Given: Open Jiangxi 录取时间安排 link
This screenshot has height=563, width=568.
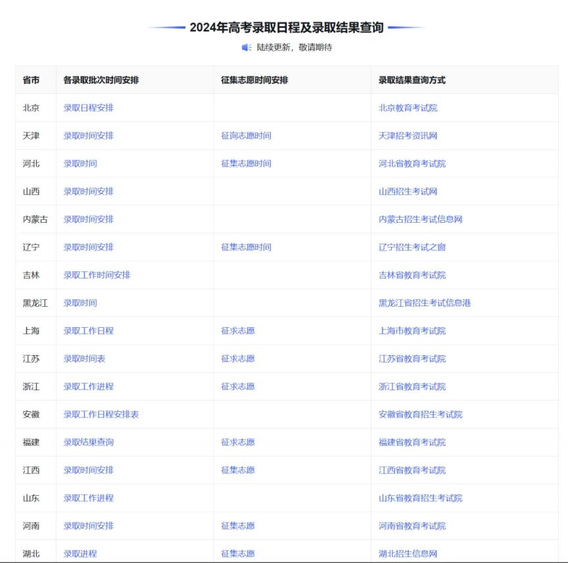Looking at the screenshot, I should (88, 470).
